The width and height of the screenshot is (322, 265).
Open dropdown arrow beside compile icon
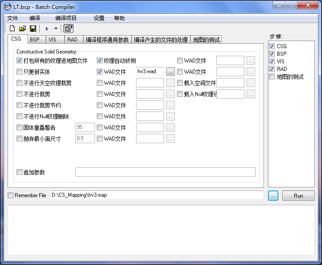[56, 29]
